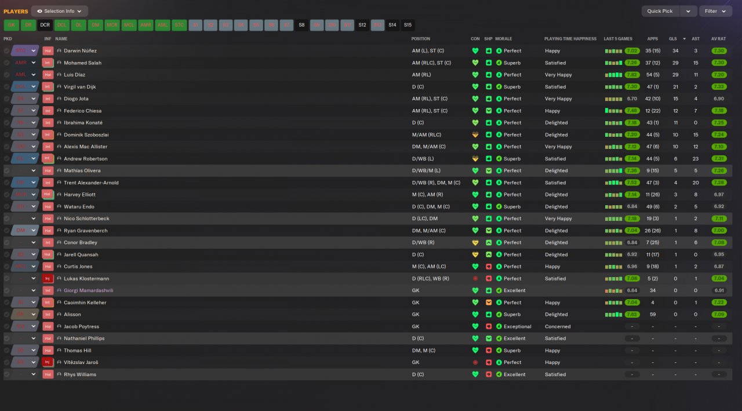Click the 'Inj' badge for Vítězslav Jaroš
The height and width of the screenshot is (411, 742).
[48, 363]
